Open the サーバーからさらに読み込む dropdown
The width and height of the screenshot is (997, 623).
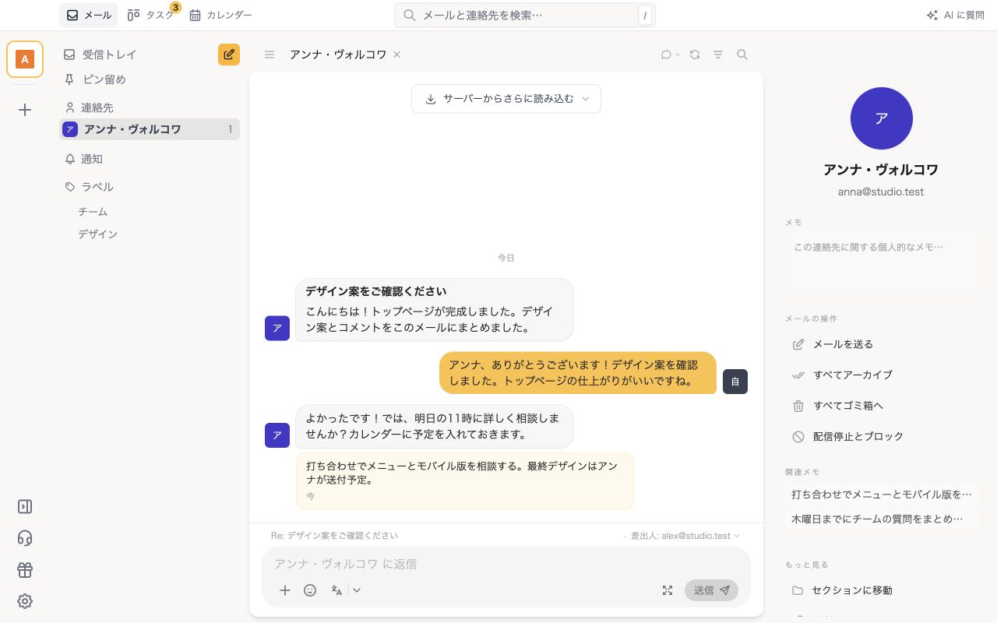pos(506,99)
